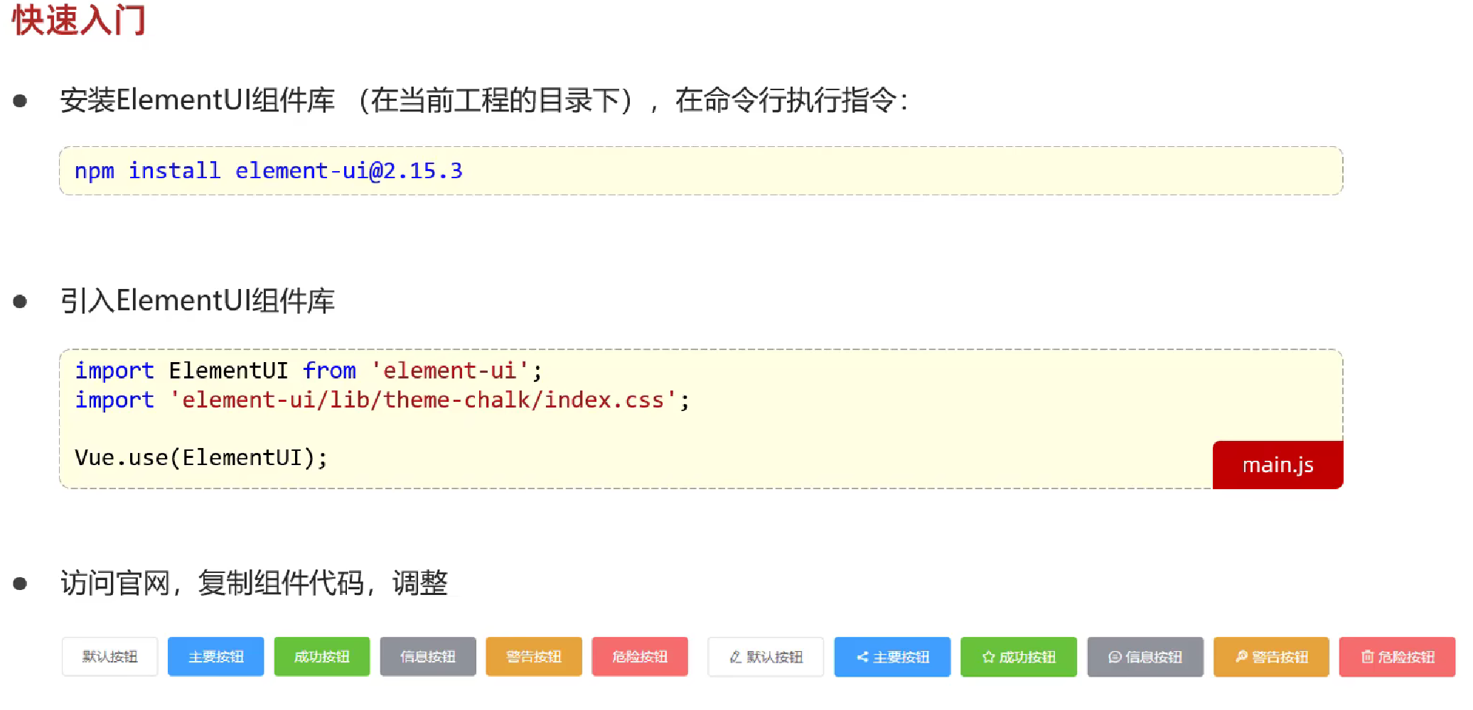Click the npm install element-ui@2.15.3 command
The width and height of the screenshot is (1473, 710).
click(268, 171)
